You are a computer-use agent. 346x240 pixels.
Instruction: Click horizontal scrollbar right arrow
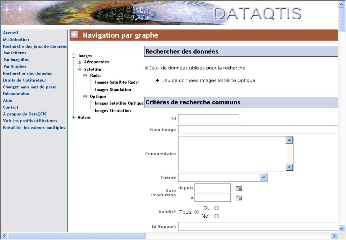334,236
